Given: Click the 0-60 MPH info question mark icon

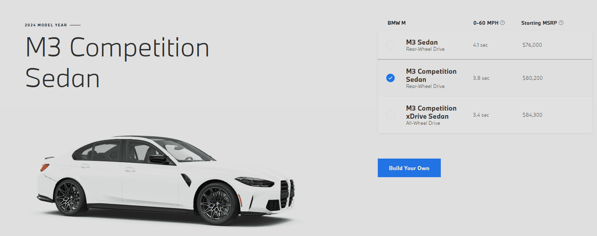Looking at the screenshot, I should coord(502,23).
